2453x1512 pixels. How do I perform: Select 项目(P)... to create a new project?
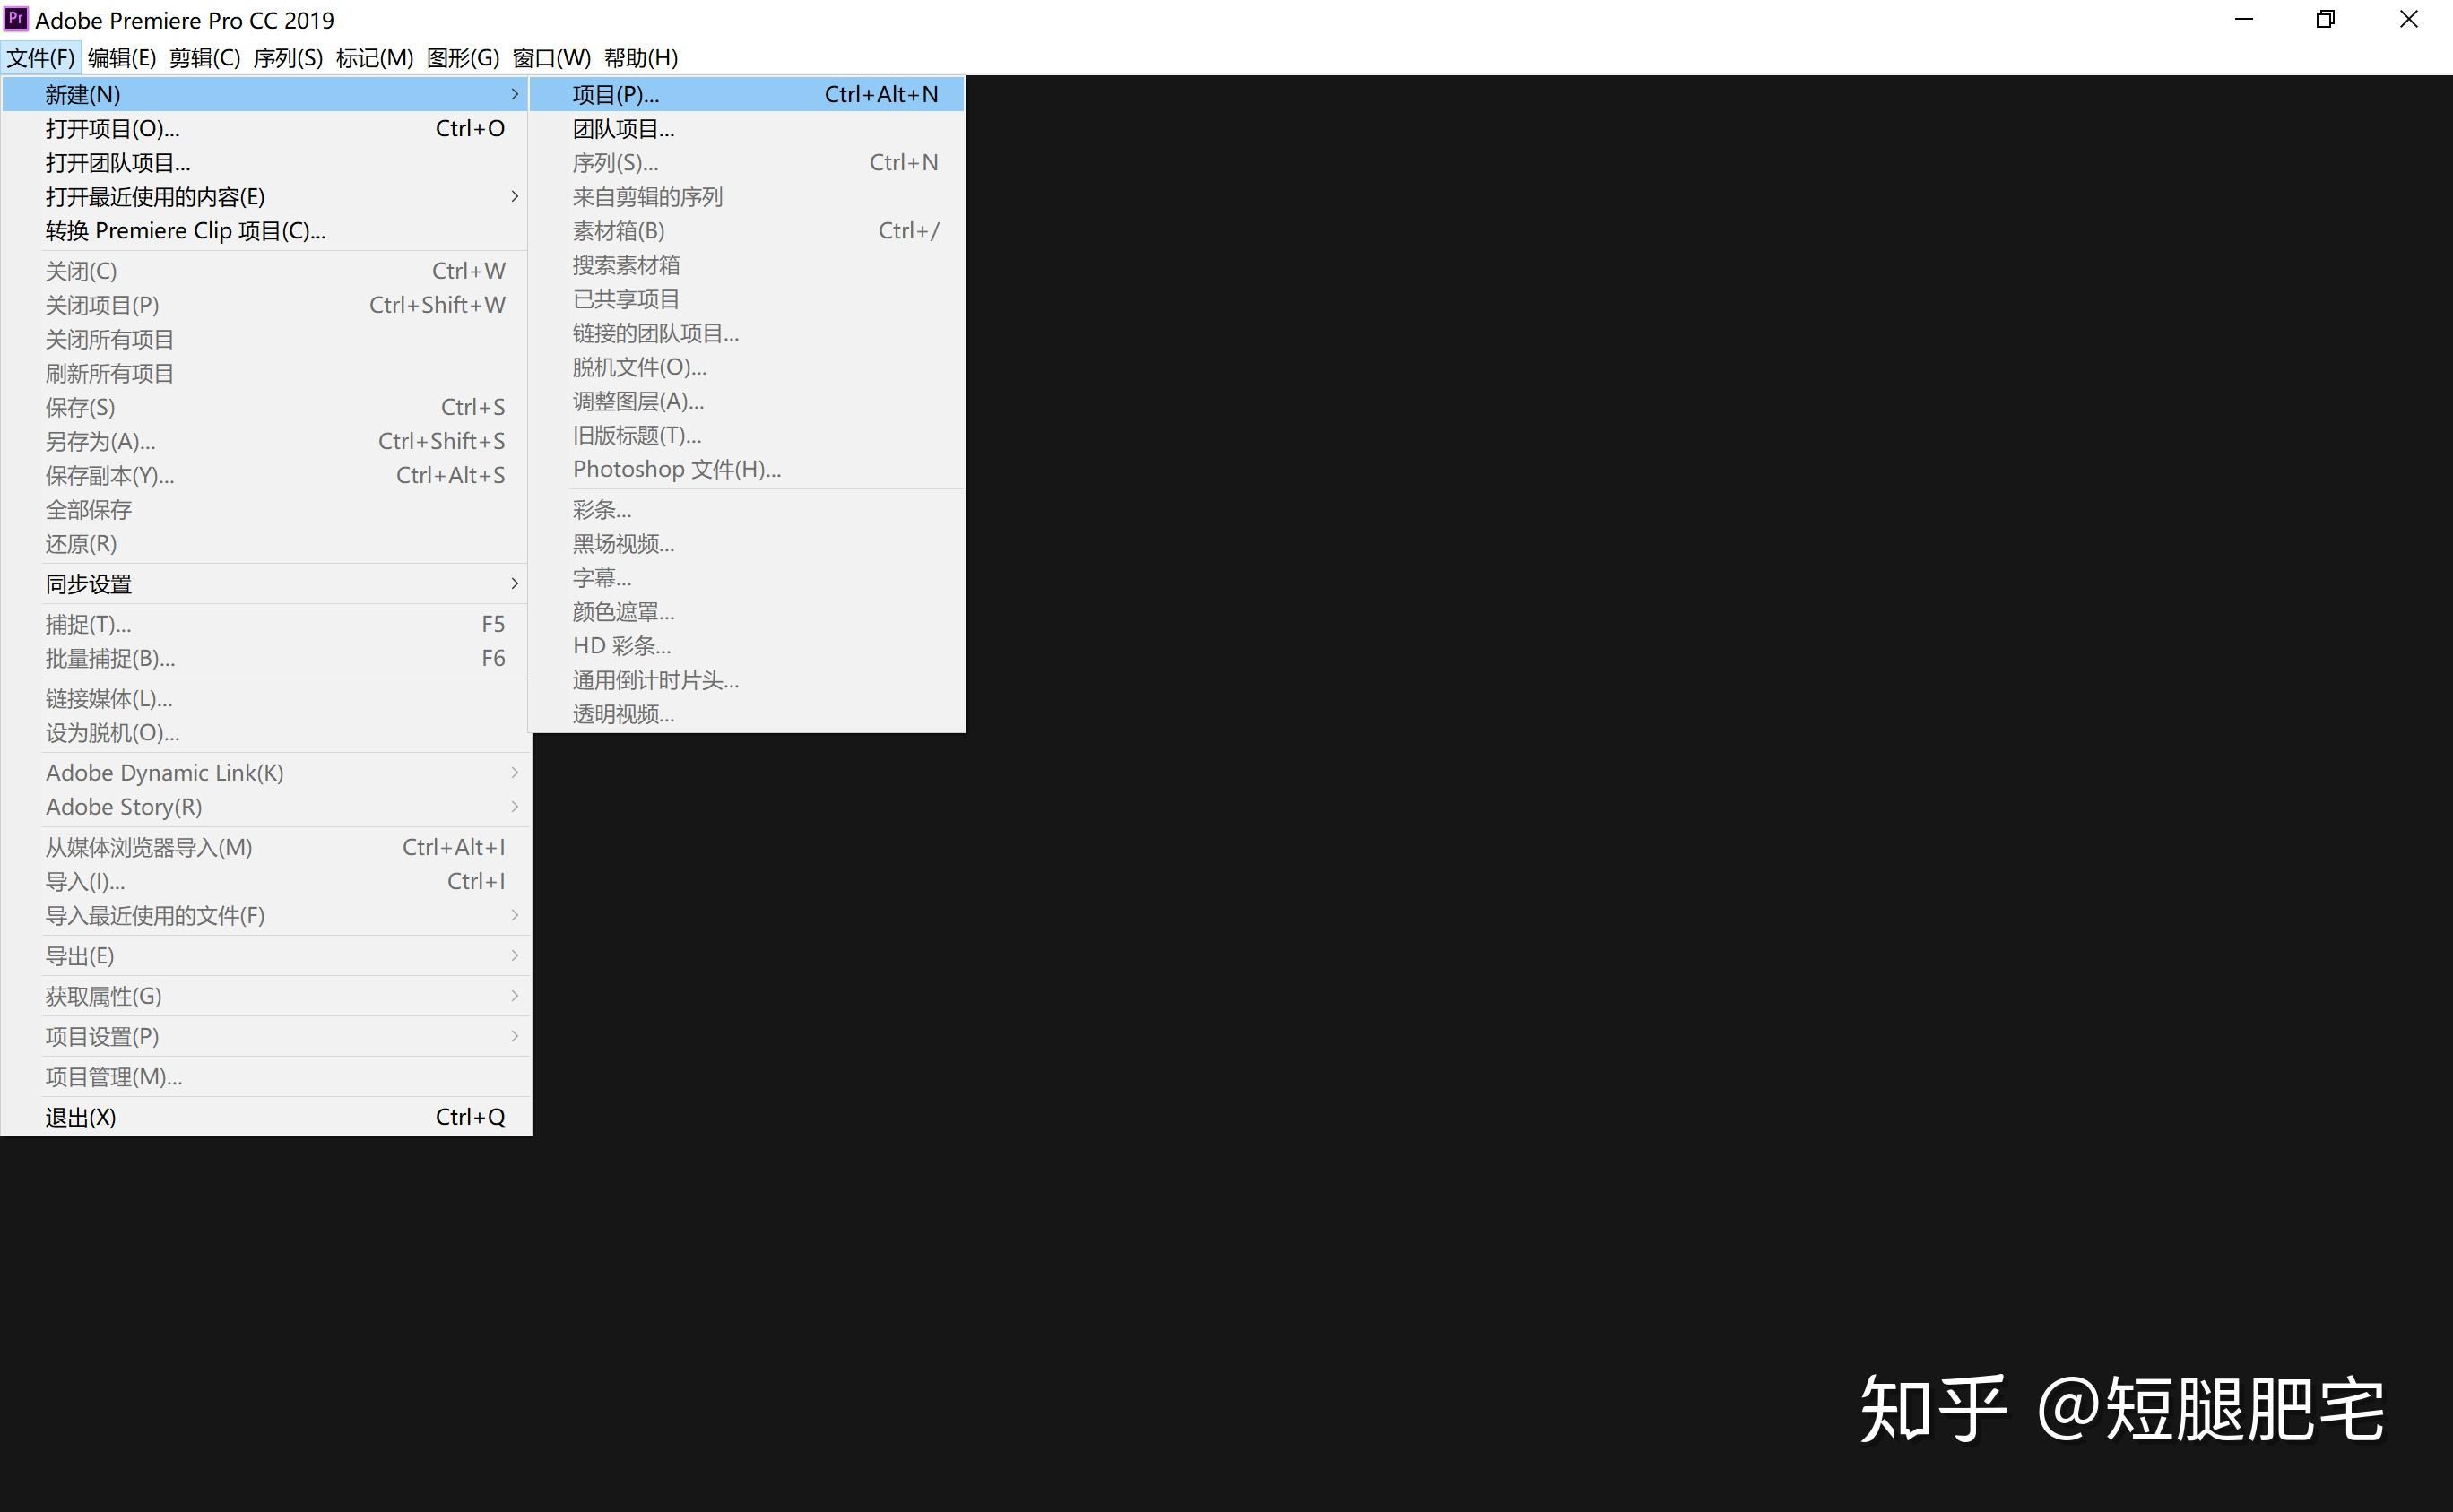(x=614, y=94)
